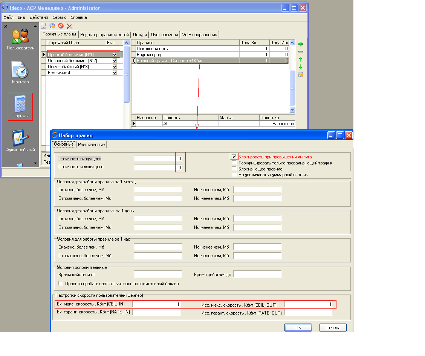
Task: Toggle Блокировать при превышении лимита checkbox
Action: [234, 157]
